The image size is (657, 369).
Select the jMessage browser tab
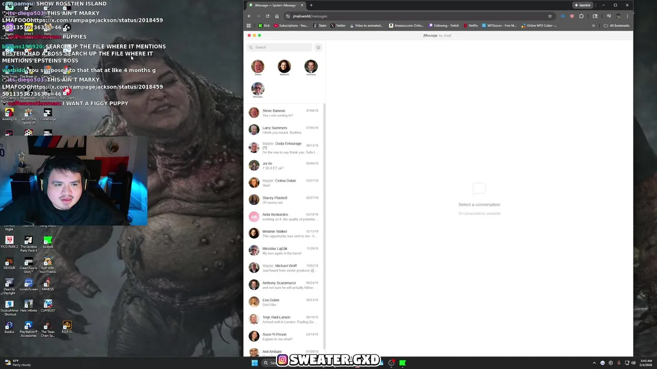pos(275,5)
